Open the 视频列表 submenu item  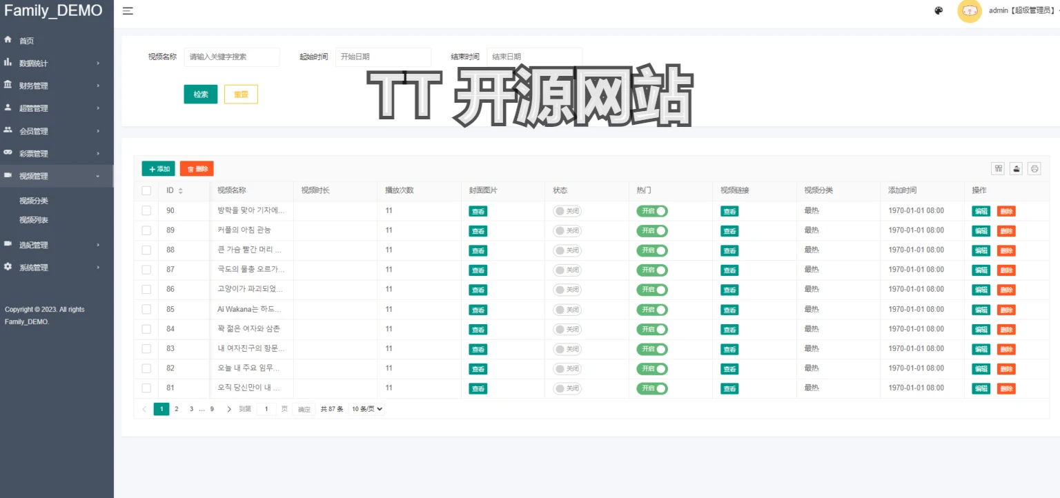[34, 220]
